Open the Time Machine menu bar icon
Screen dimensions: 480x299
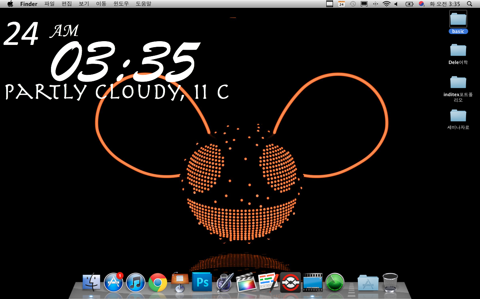tap(353, 4)
